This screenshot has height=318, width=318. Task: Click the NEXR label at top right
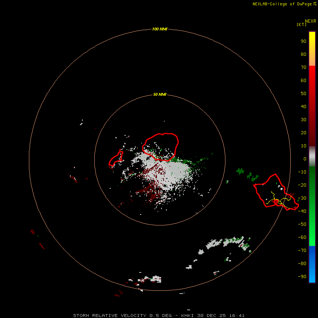(311, 21)
